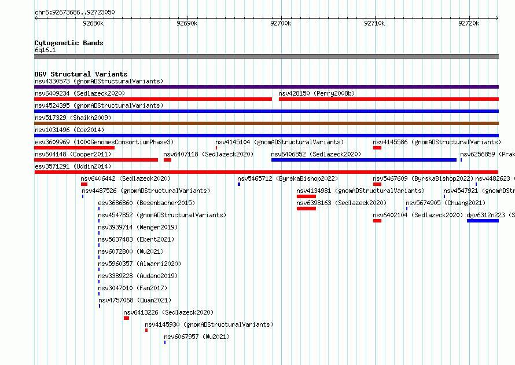The height and width of the screenshot is (365, 515).
Task: Click nsv3389228 (Audano2019) label
Action: pos(138,276)
